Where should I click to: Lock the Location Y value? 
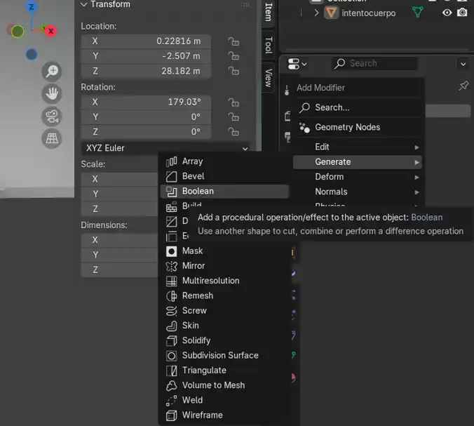(x=233, y=56)
